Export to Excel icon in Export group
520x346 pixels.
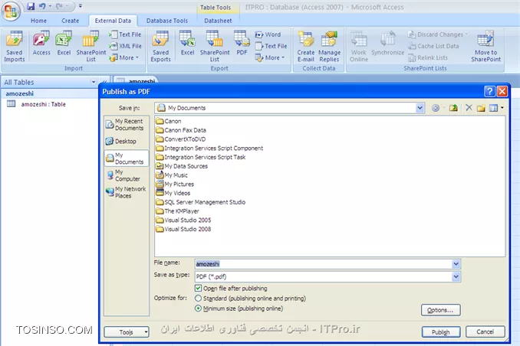pos(187,43)
